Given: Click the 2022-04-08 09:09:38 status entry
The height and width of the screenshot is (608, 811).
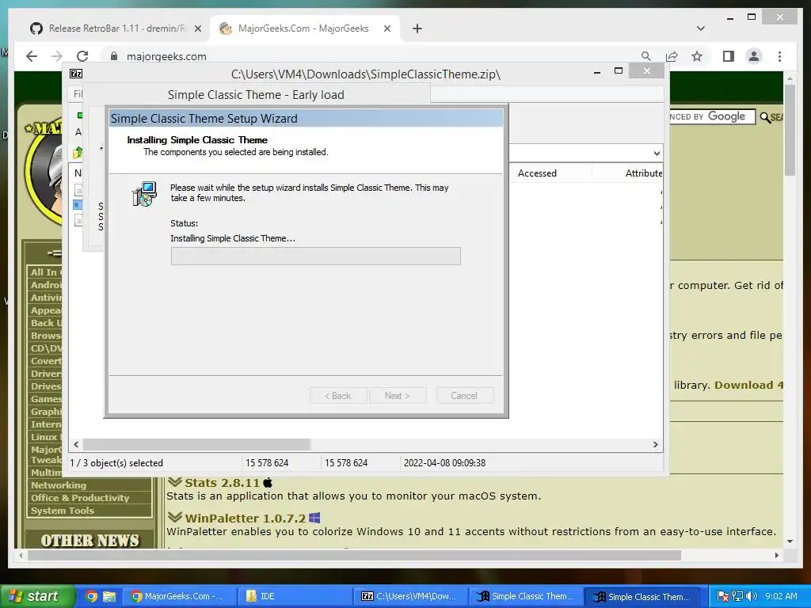Looking at the screenshot, I should pyautogui.click(x=445, y=462).
